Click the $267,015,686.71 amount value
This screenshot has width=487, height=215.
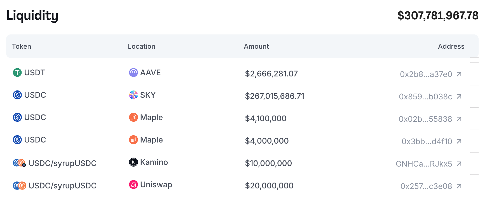click(x=274, y=96)
